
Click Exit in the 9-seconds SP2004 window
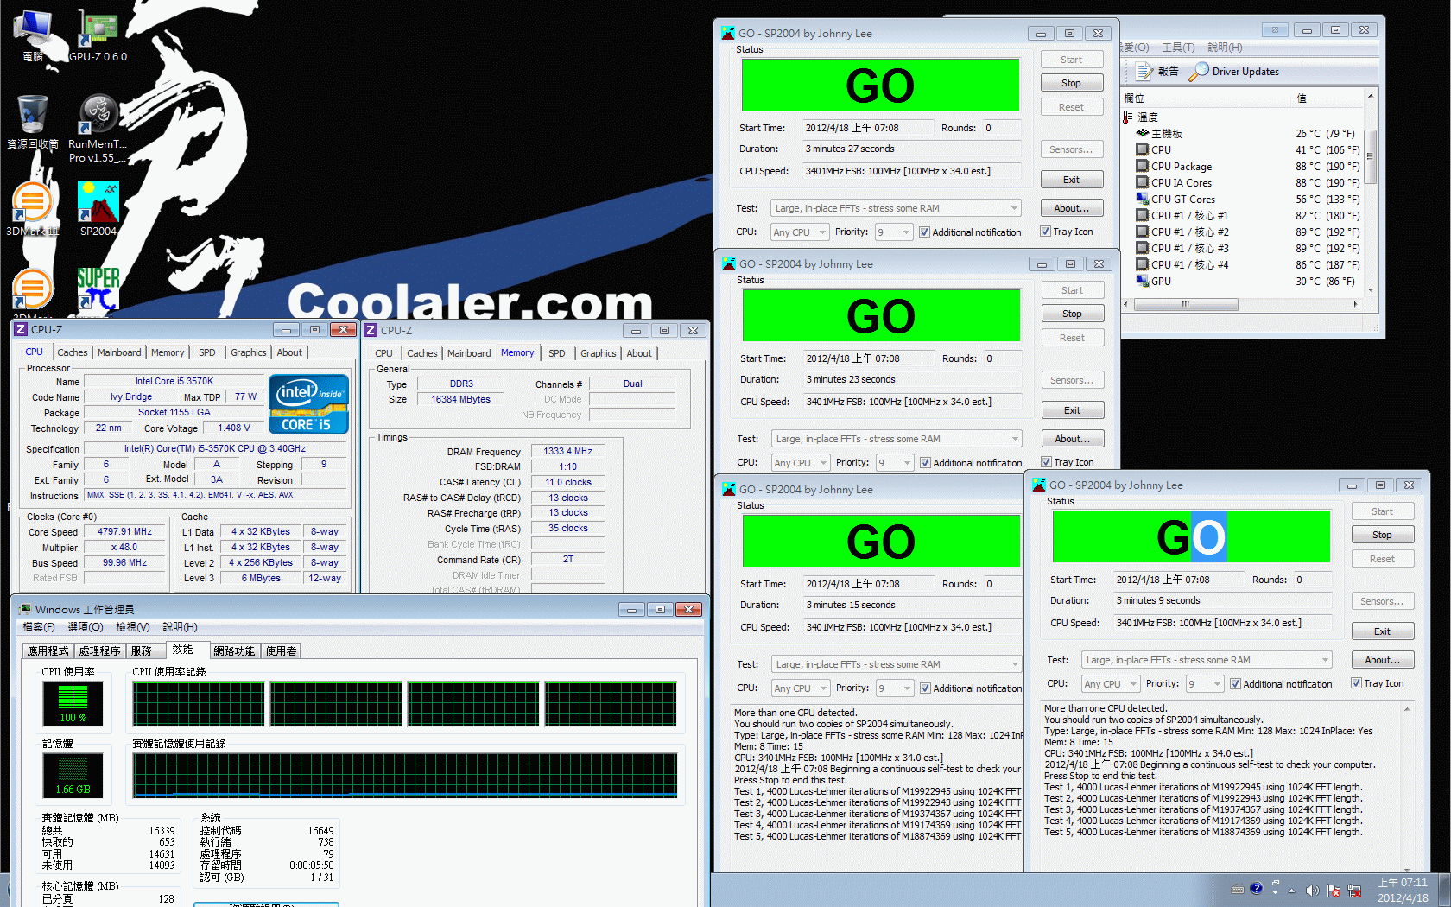pos(1382,631)
